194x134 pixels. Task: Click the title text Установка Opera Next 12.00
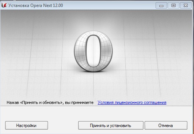click(x=36, y=6)
